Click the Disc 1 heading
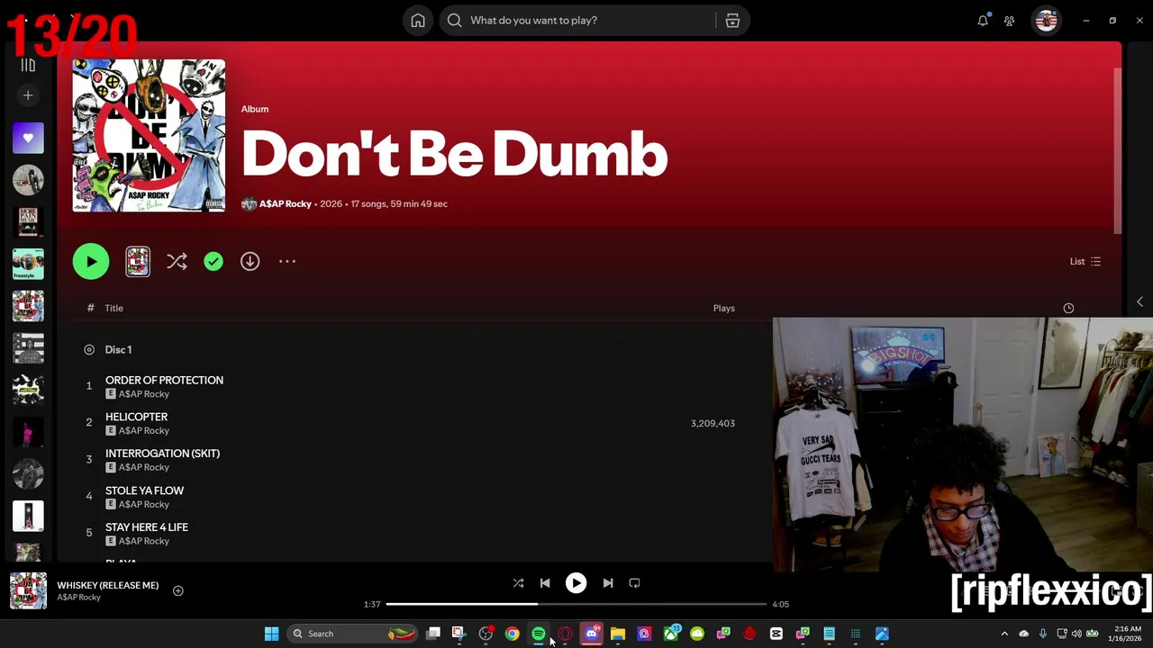This screenshot has height=648, width=1153. 118,349
